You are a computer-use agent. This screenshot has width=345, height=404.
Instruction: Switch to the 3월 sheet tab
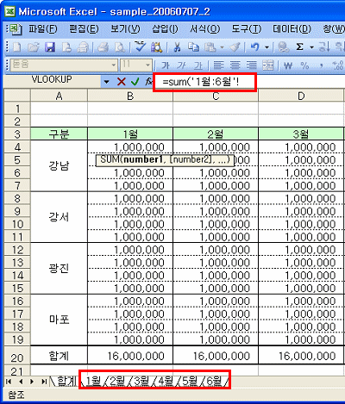tap(141, 381)
